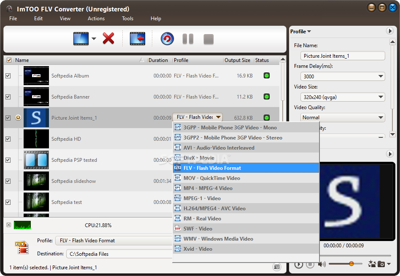The width and height of the screenshot is (400, 276).
Task: Click the blue Convert circular icon
Action: (x=167, y=39)
